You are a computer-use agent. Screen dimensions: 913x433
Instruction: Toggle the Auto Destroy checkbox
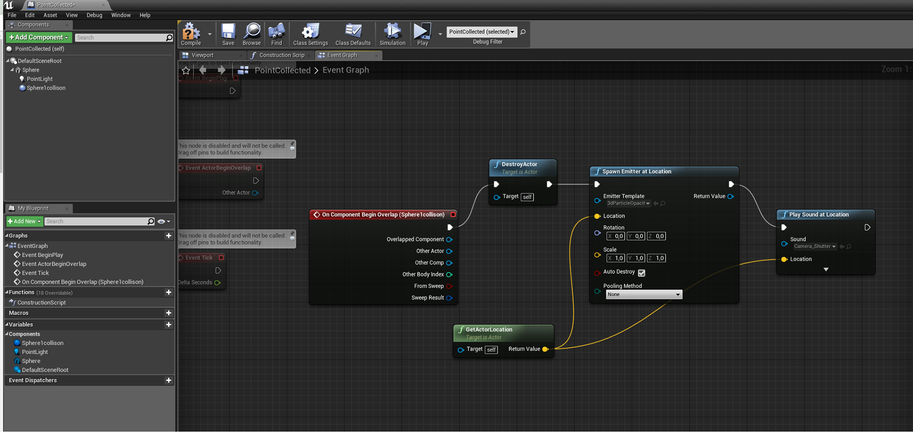click(x=641, y=273)
